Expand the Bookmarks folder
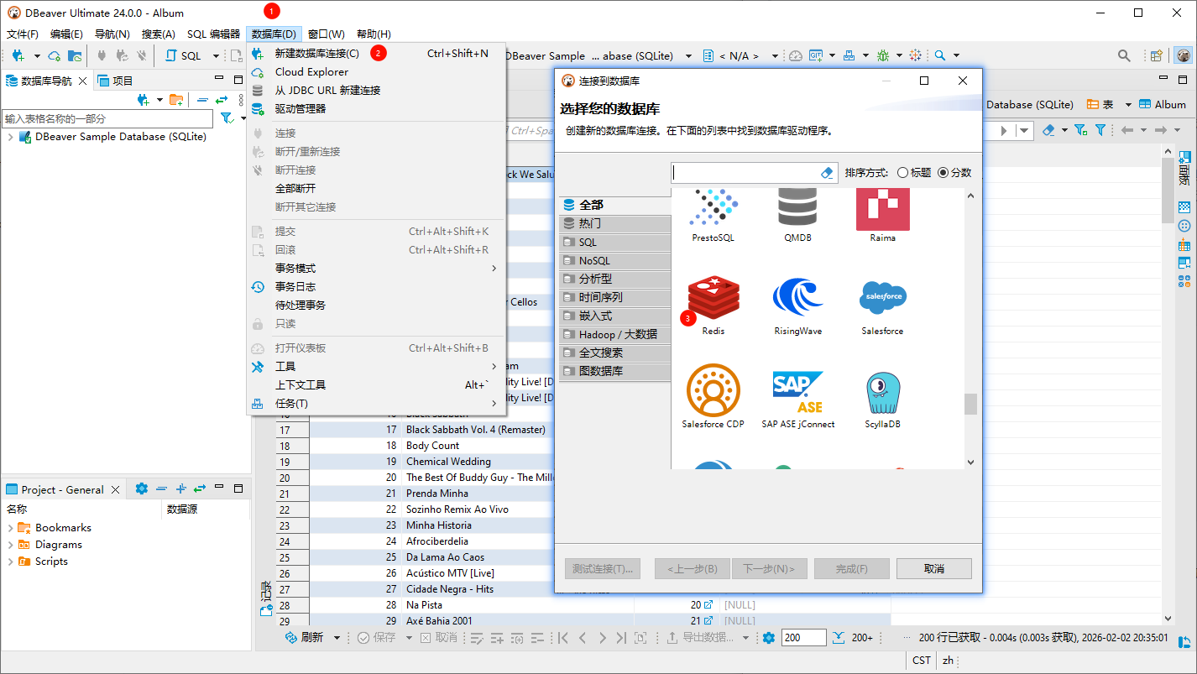 10,528
